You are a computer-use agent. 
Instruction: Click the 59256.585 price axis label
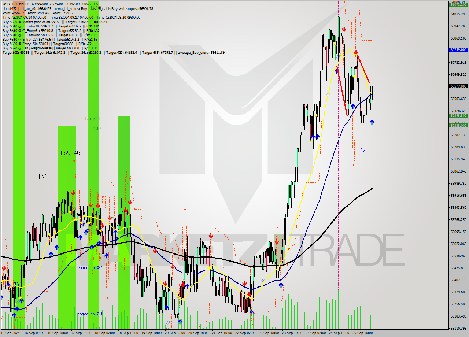459,304
